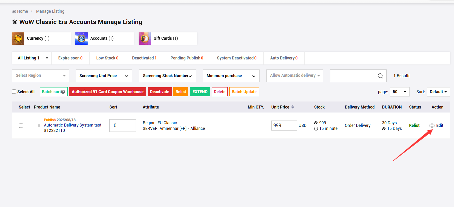This screenshot has height=207, width=454.
Task: Switch to the Deactivated tab
Action: (x=144, y=58)
